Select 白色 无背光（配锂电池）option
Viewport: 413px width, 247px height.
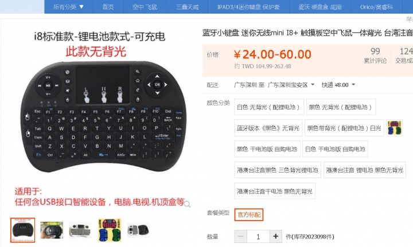click(269, 107)
